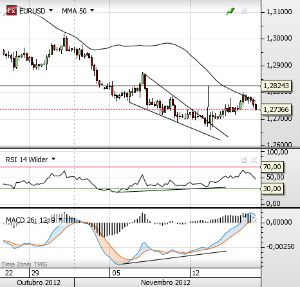Viewport: 300px width, 287px height.
Task: Click the RSI 50,00 axis label
Action: [x=275, y=177]
